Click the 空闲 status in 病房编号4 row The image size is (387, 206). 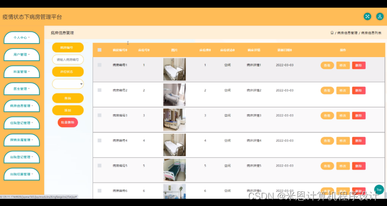click(227, 141)
